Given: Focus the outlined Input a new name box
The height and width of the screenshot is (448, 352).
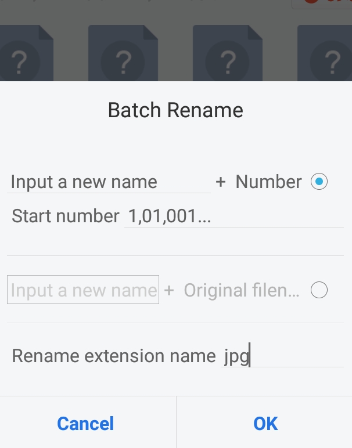Looking at the screenshot, I should pos(83,290).
